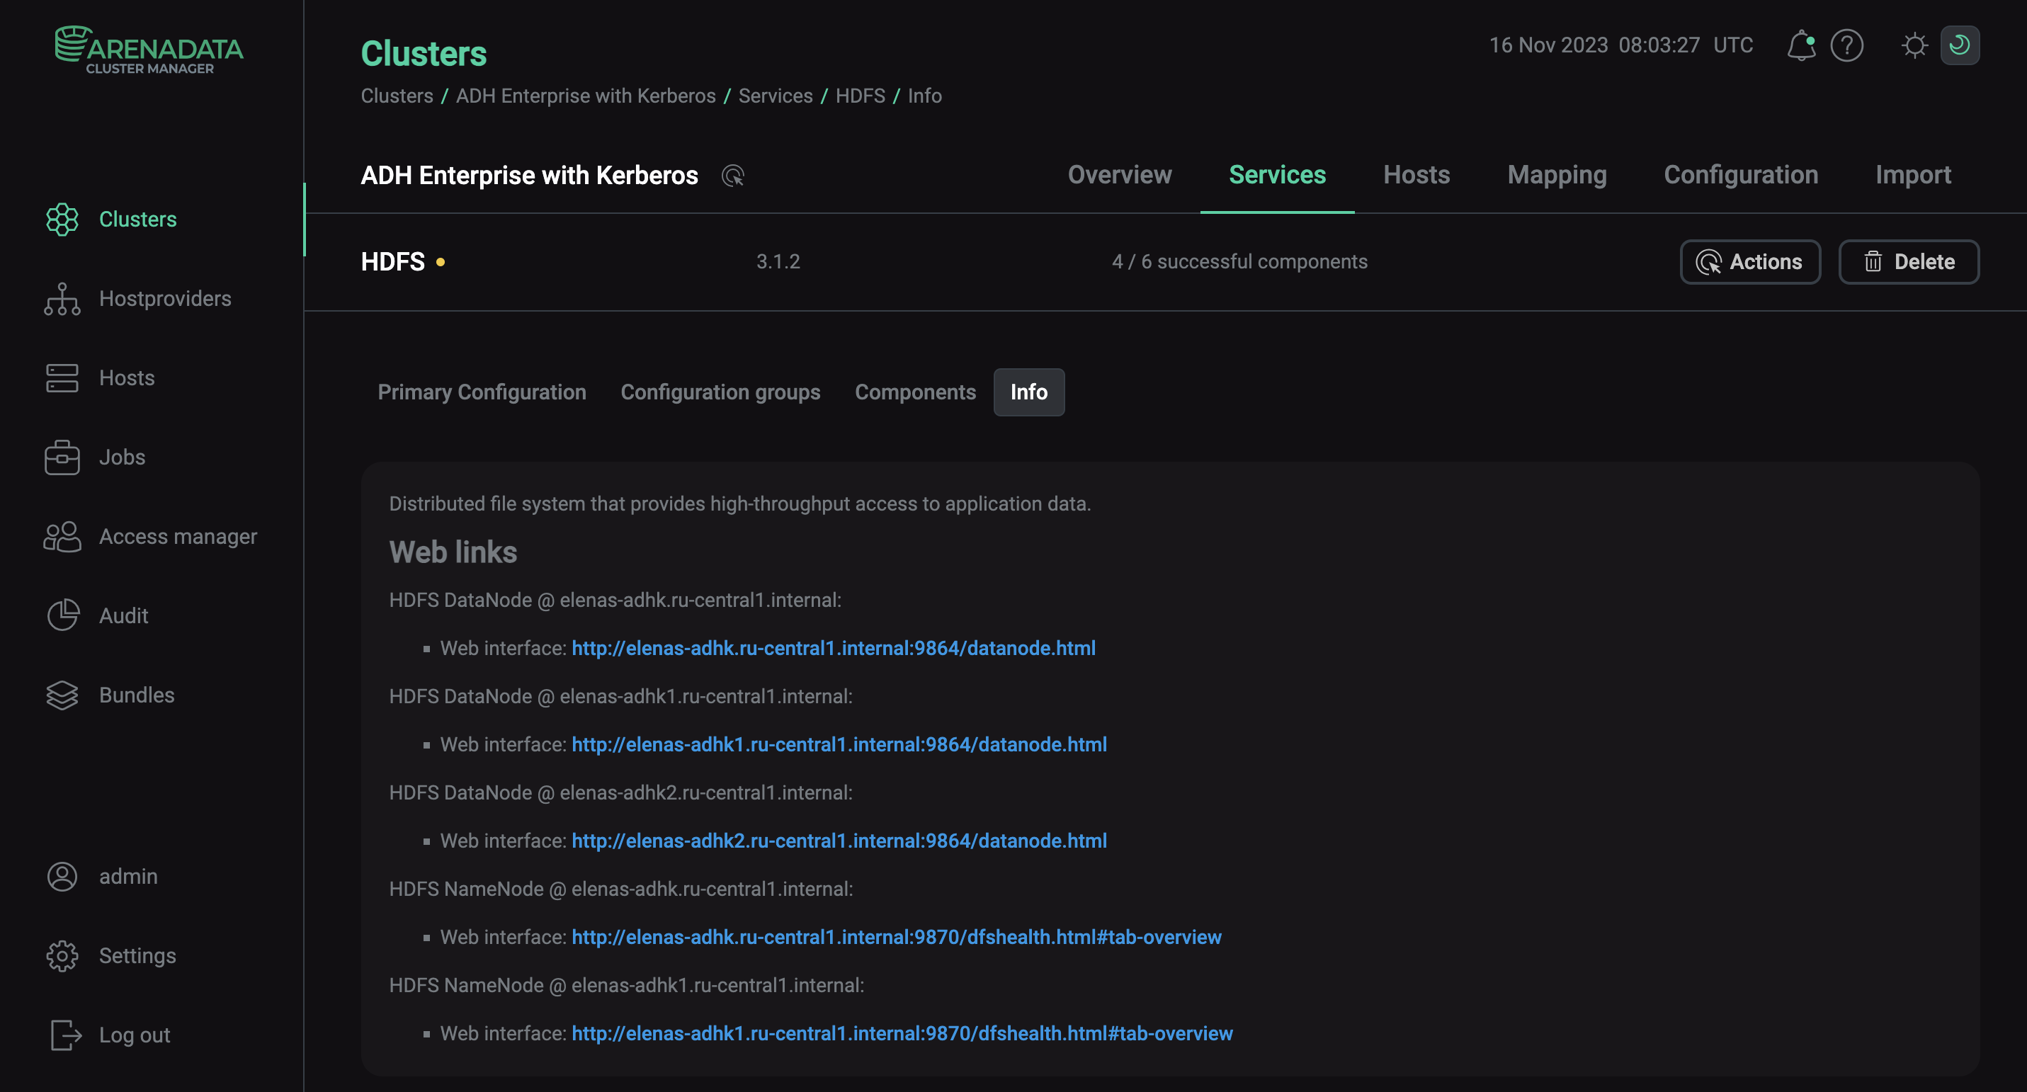Click Access manager label in sidebar

tap(178, 537)
